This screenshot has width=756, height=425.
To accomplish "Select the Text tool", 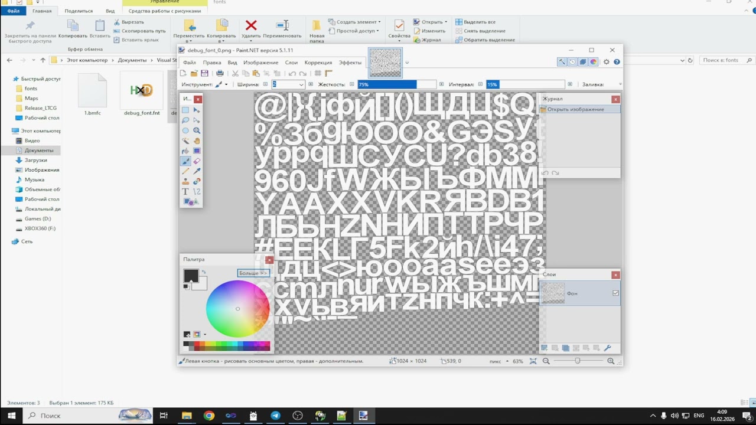I will [x=185, y=191].
